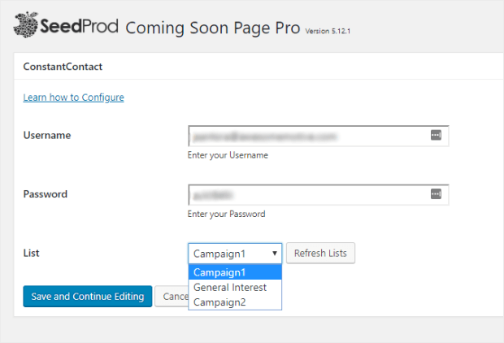
Task: Click the SeedProd logo icon
Action: [26, 25]
